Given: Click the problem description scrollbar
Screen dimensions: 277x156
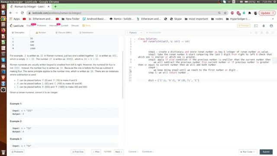Looking at the screenshot, I should click(x=123, y=75).
